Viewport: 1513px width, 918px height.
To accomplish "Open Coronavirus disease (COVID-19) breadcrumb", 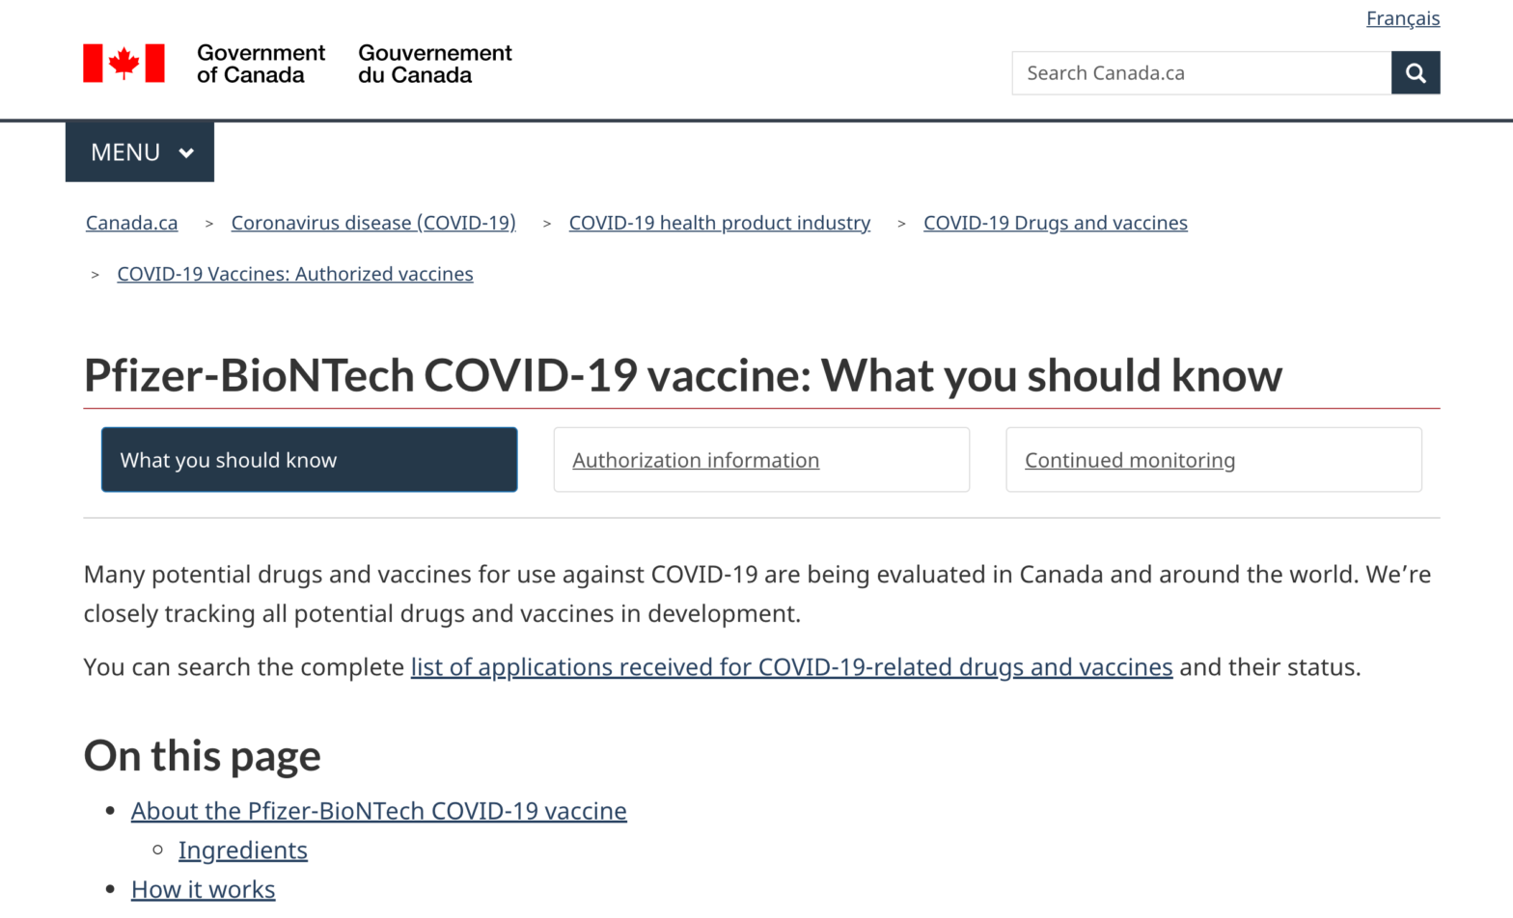I will pyautogui.click(x=373, y=223).
